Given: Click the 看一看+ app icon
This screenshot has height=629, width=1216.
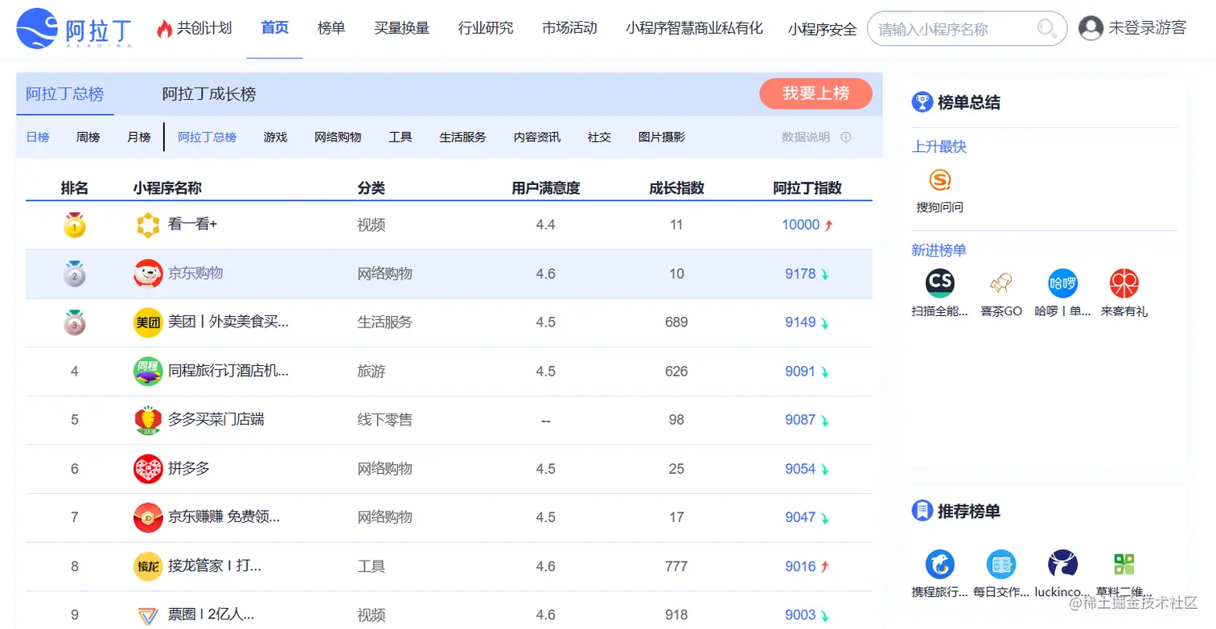Looking at the screenshot, I should (148, 225).
